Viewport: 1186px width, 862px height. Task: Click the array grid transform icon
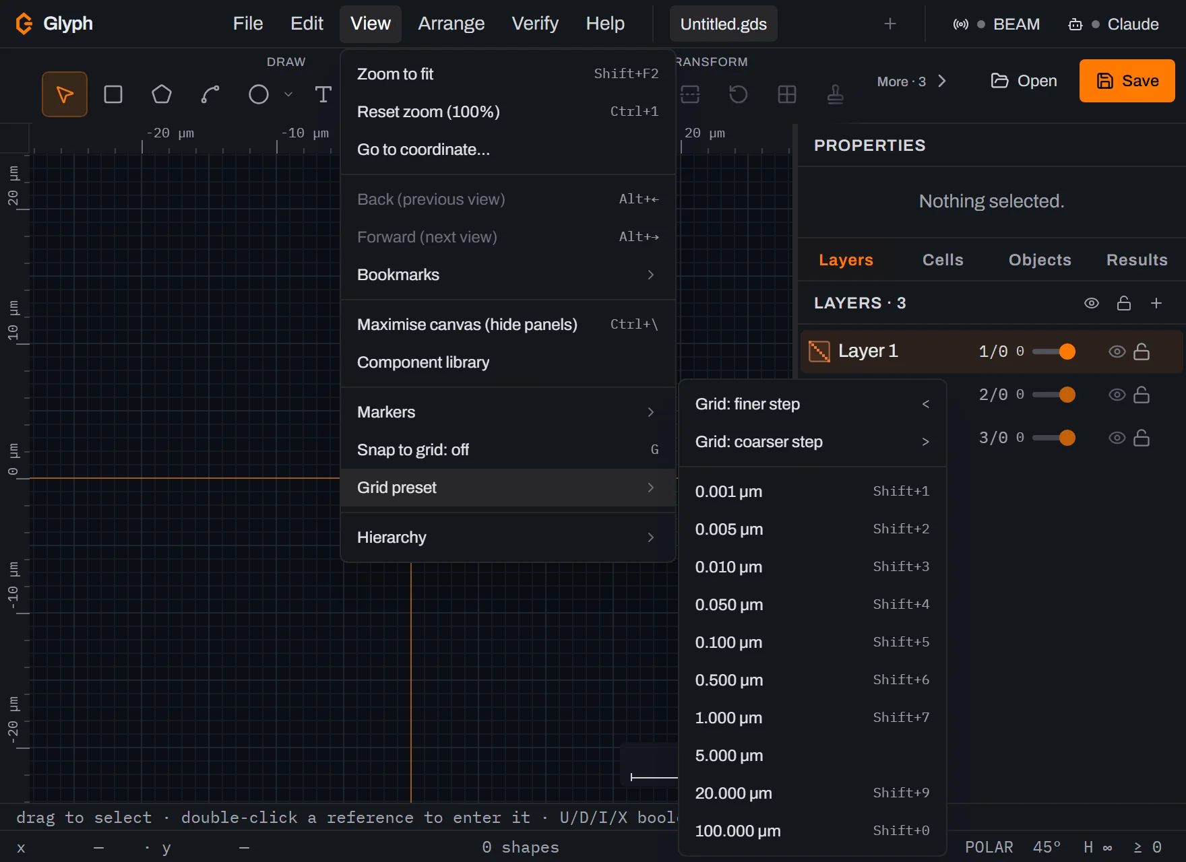point(787,94)
